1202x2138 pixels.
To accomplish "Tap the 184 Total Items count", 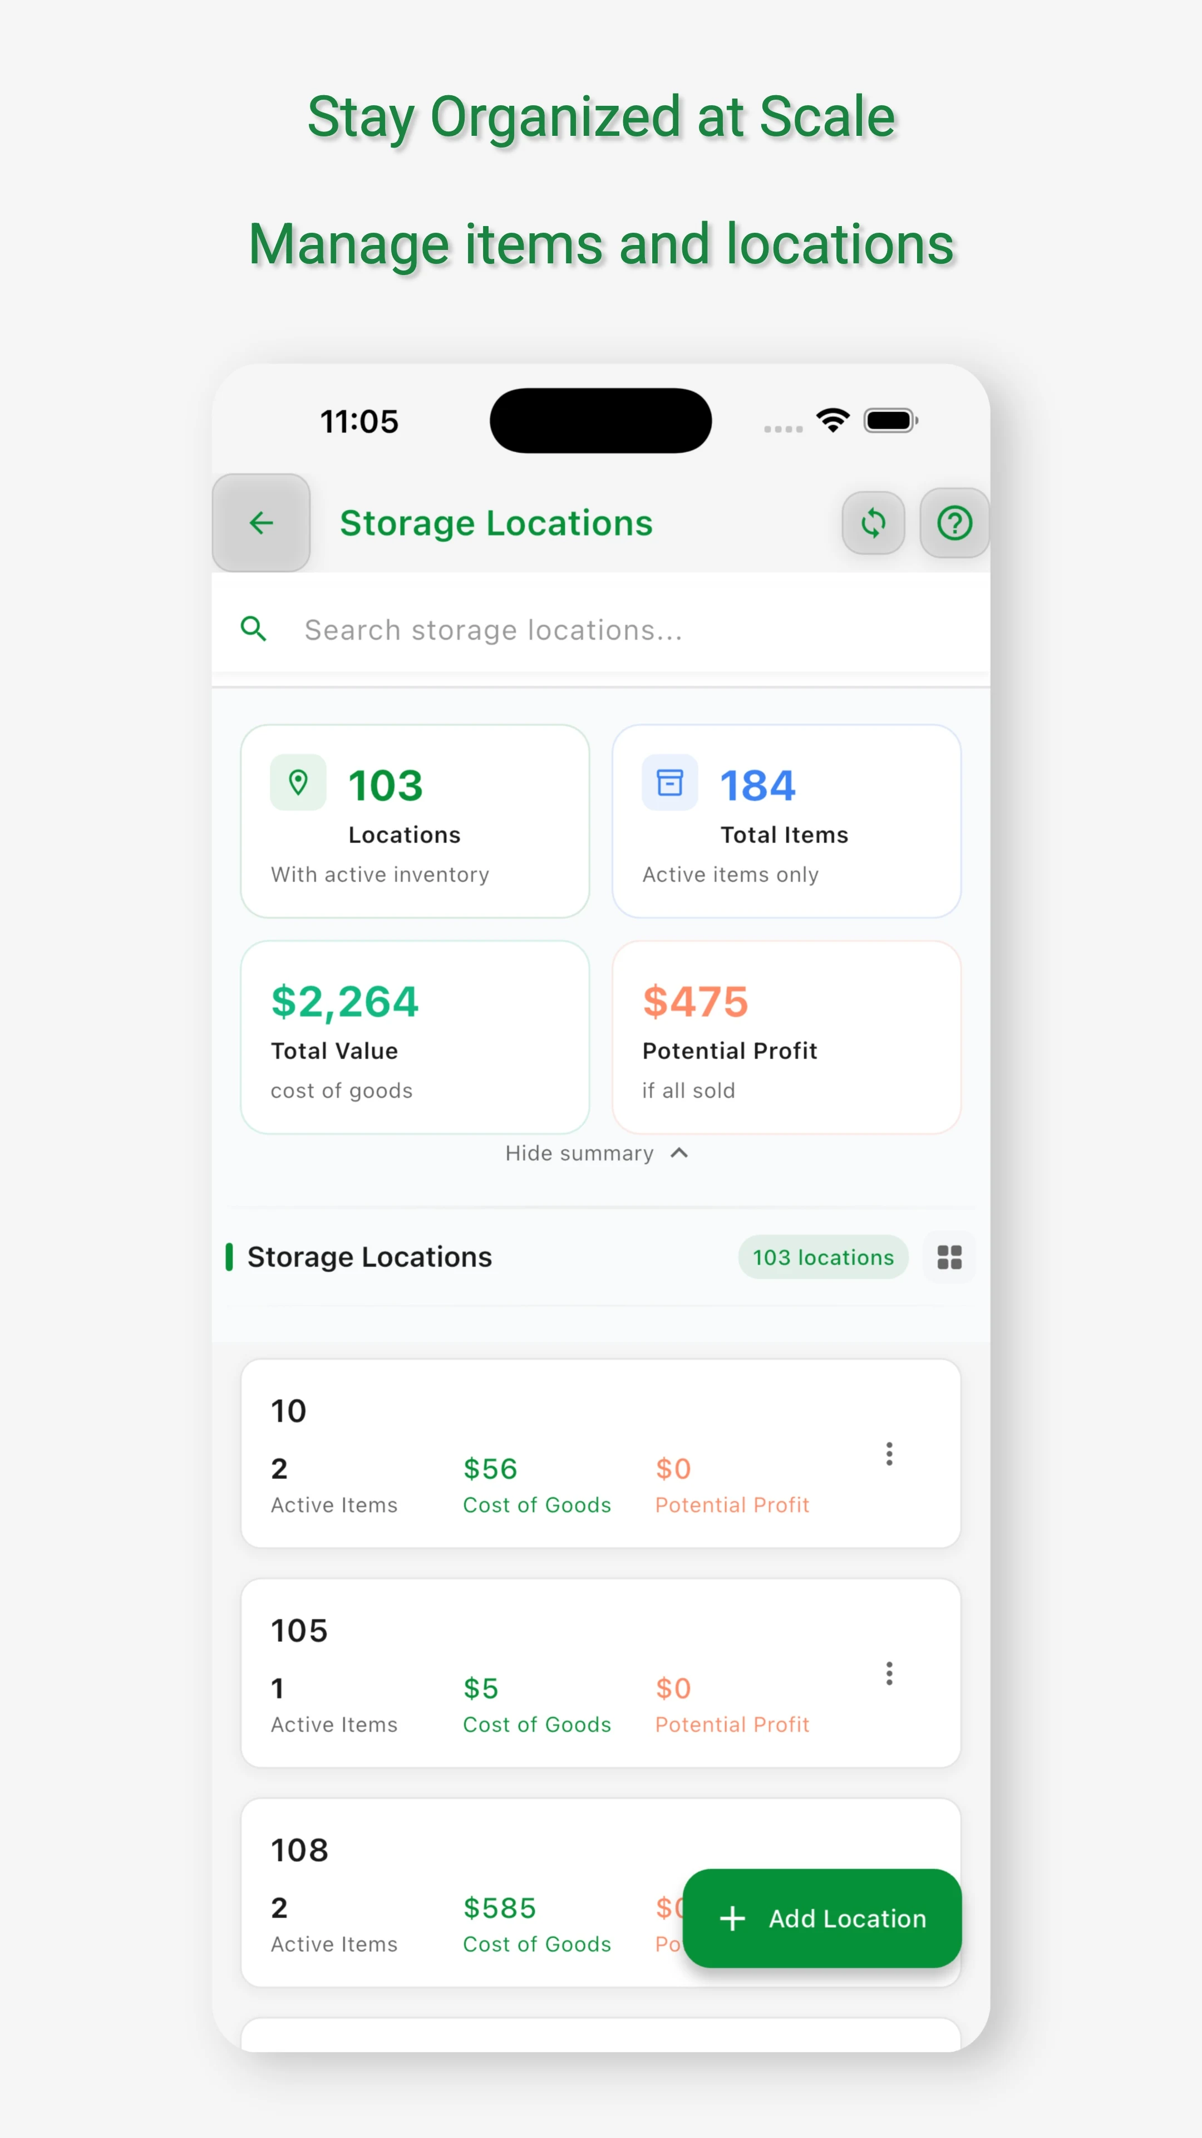I will pyautogui.click(x=757, y=785).
